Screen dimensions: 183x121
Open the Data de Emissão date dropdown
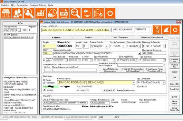[107, 46]
